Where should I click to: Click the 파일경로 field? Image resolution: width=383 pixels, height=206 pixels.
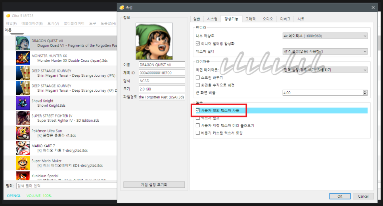pyautogui.click(x=162, y=97)
